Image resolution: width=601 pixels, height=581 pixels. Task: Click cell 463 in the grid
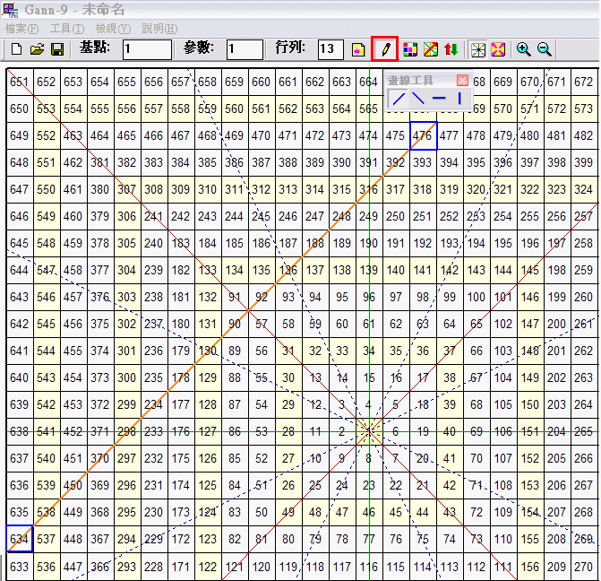pyautogui.click(x=73, y=136)
